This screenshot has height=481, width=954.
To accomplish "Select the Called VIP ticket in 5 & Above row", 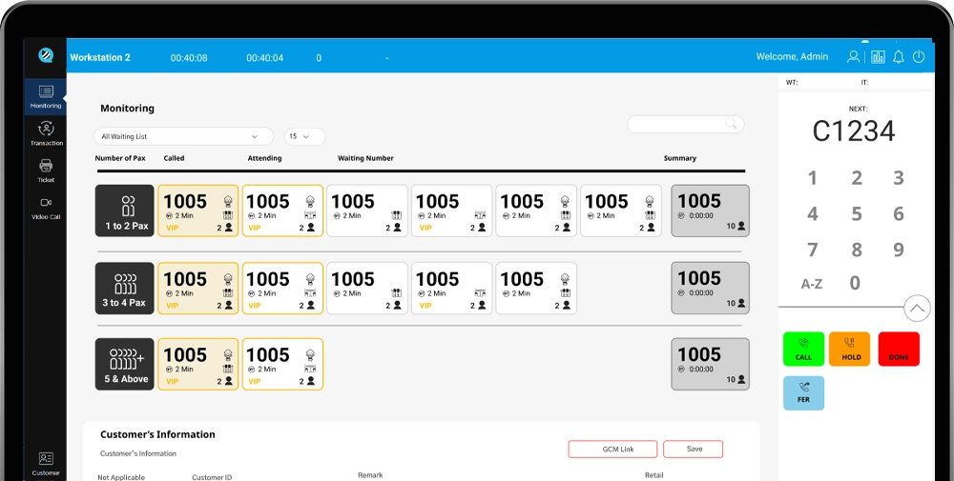I will click(197, 364).
